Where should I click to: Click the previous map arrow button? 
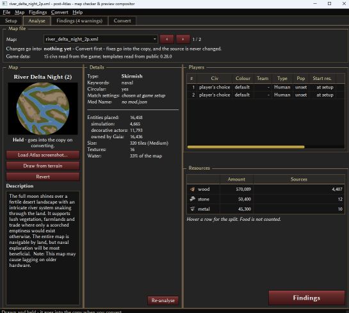(166, 40)
